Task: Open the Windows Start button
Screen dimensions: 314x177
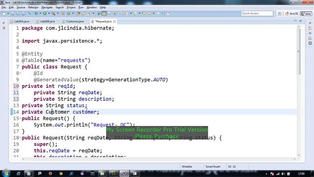Action: pos(6,174)
